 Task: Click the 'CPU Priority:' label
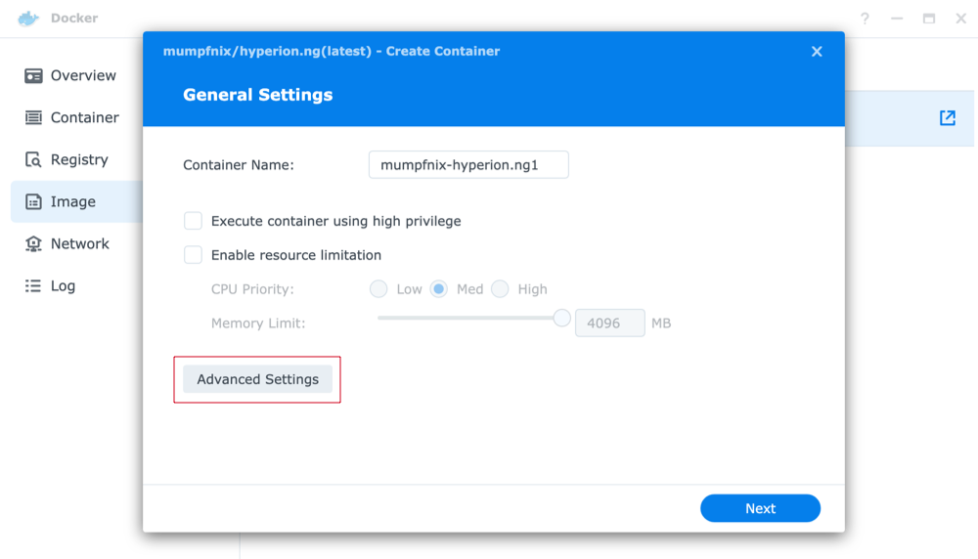(252, 289)
